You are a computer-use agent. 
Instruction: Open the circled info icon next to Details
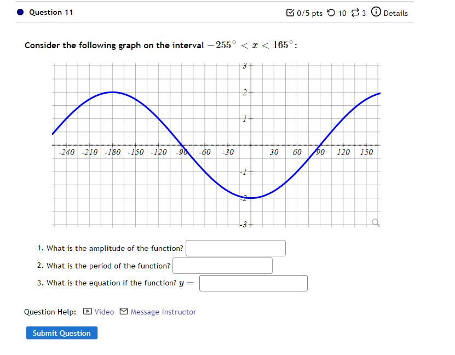point(376,13)
